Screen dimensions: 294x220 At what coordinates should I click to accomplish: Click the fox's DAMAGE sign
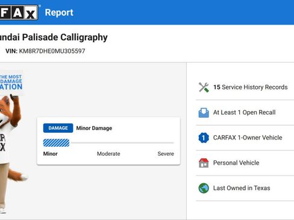[x=11, y=82]
